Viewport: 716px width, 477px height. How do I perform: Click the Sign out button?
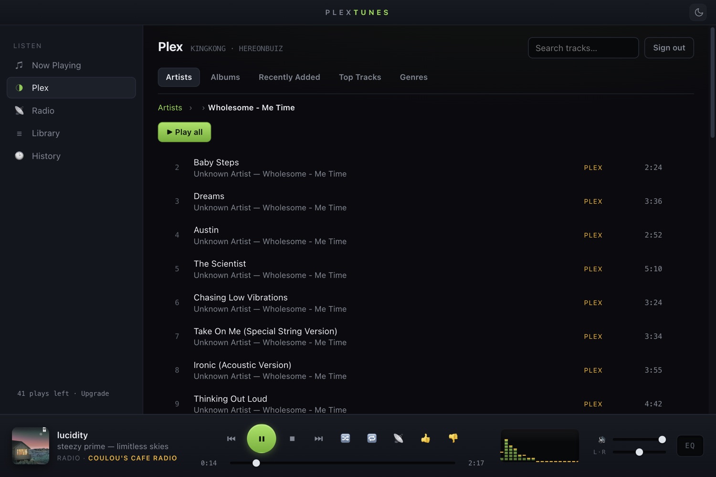pyautogui.click(x=669, y=48)
